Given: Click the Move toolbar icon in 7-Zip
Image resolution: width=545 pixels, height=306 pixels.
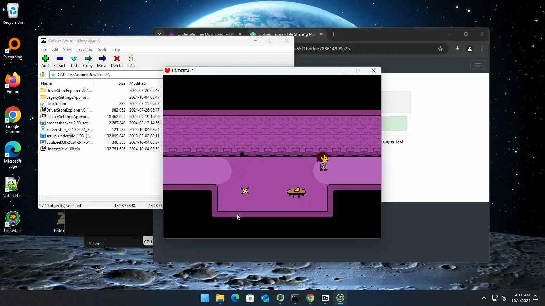Looking at the screenshot, I should click(x=102, y=61).
